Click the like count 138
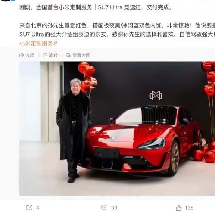Viewport: 215px width, 215px height. point(189,208)
